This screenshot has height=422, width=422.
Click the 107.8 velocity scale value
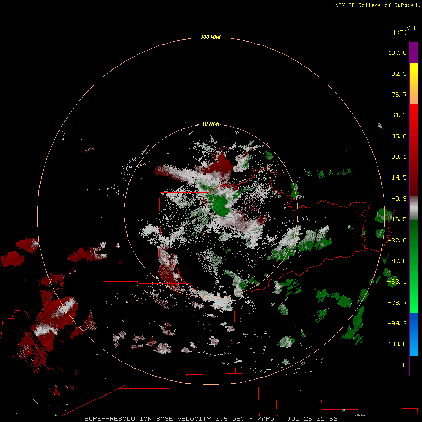[x=397, y=53]
